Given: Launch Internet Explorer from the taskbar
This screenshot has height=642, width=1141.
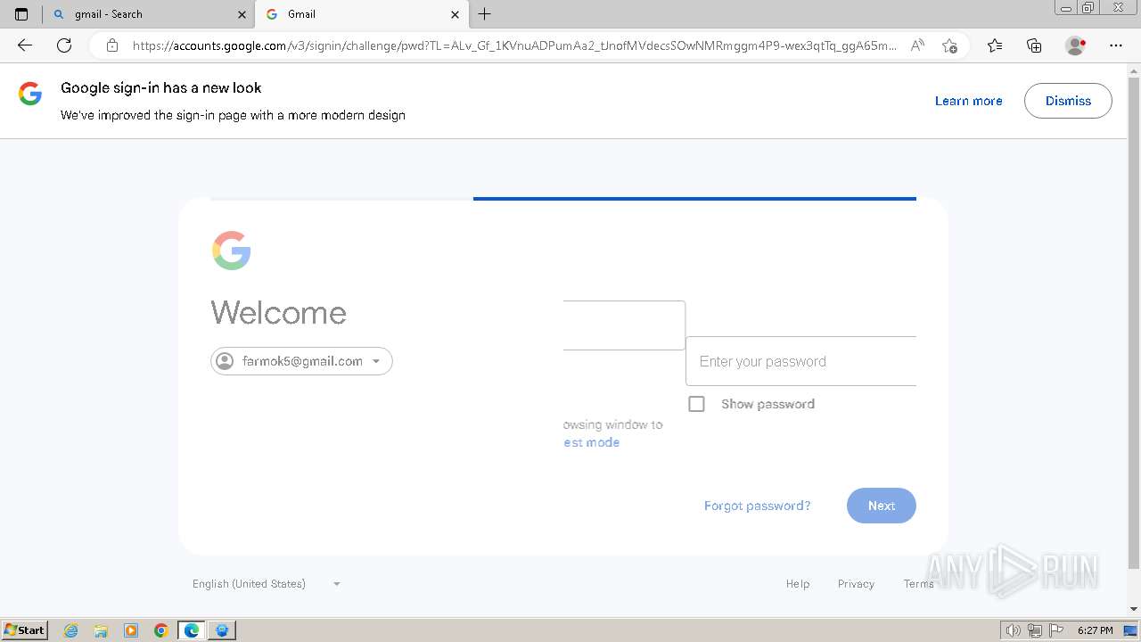Looking at the screenshot, I should 70,630.
